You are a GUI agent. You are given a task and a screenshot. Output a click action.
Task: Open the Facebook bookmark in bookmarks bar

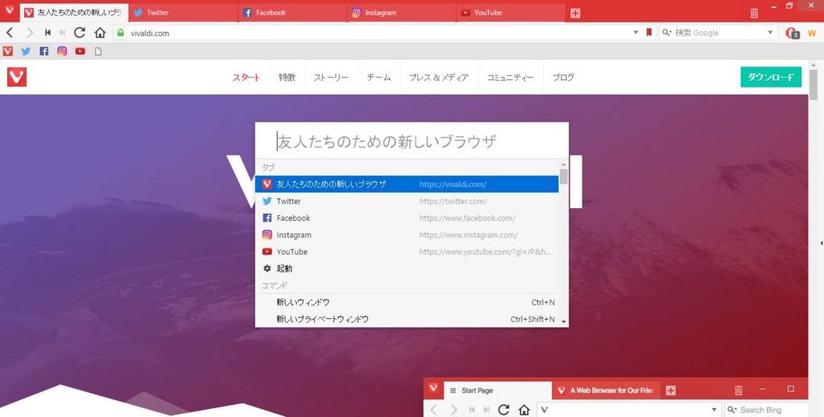(x=44, y=51)
